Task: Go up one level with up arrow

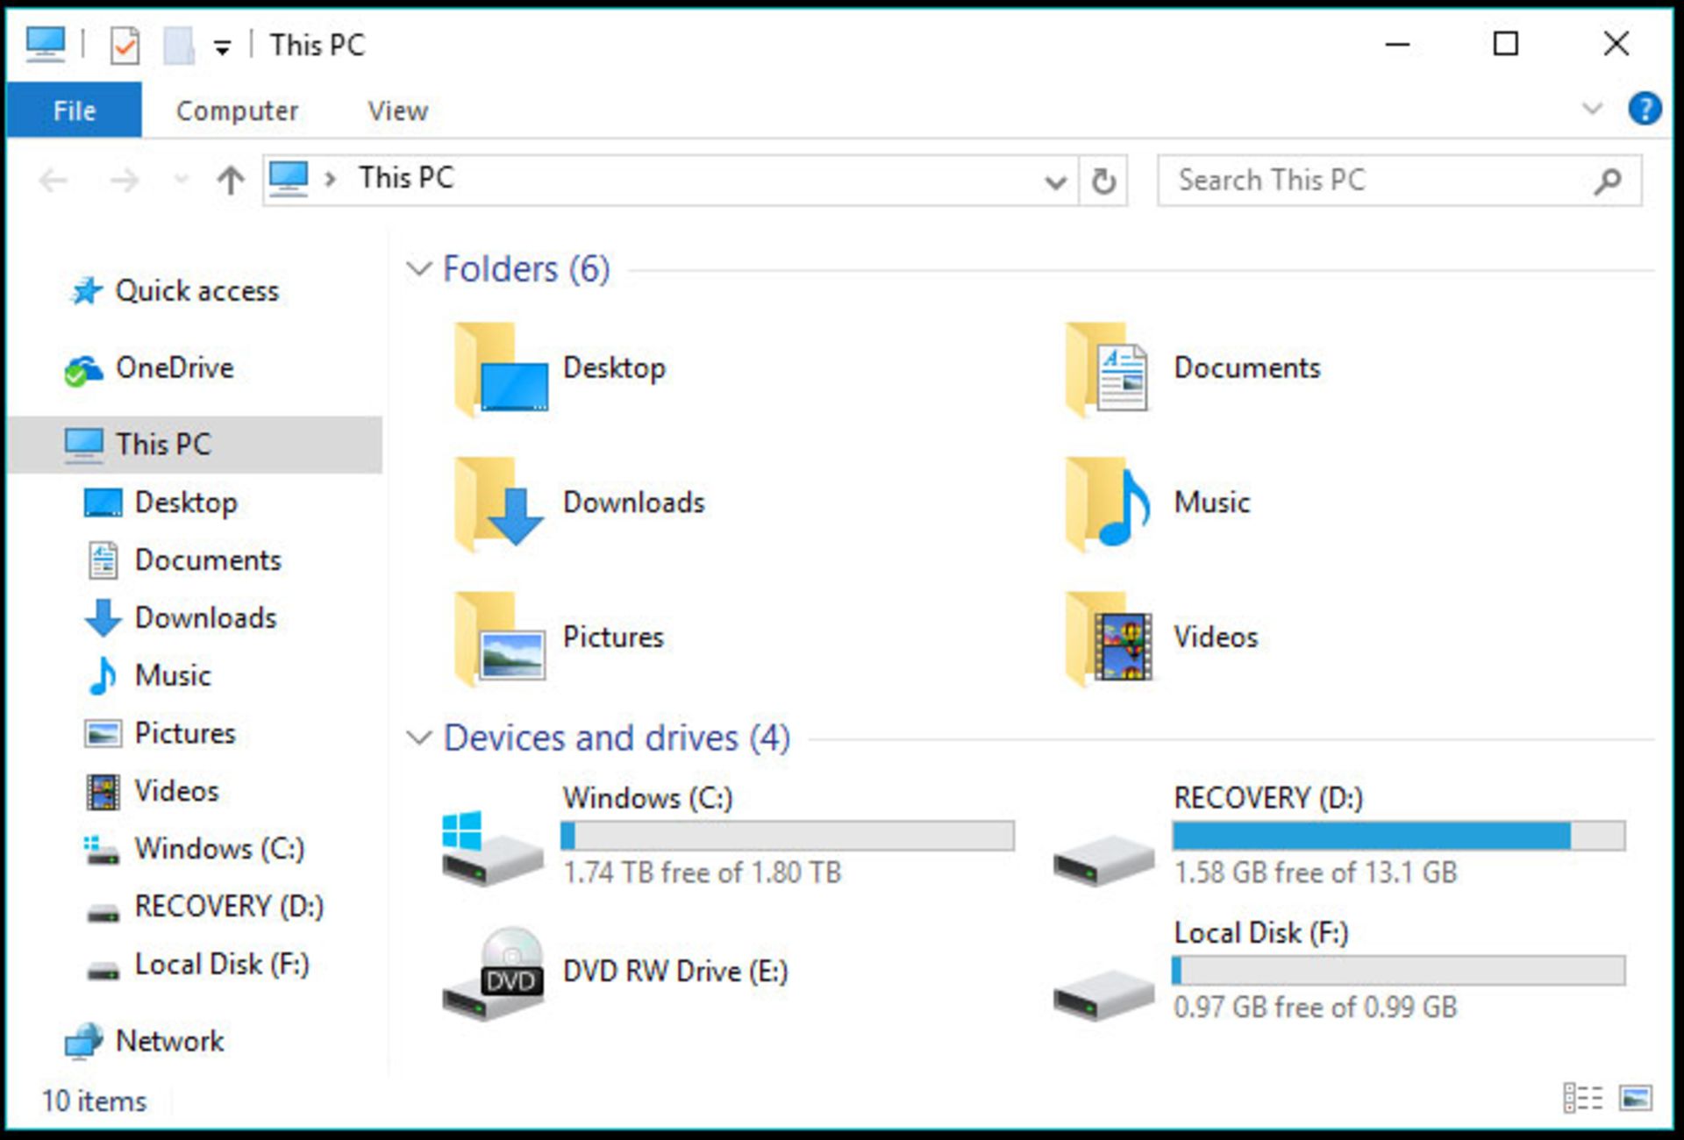Action: tap(231, 181)
